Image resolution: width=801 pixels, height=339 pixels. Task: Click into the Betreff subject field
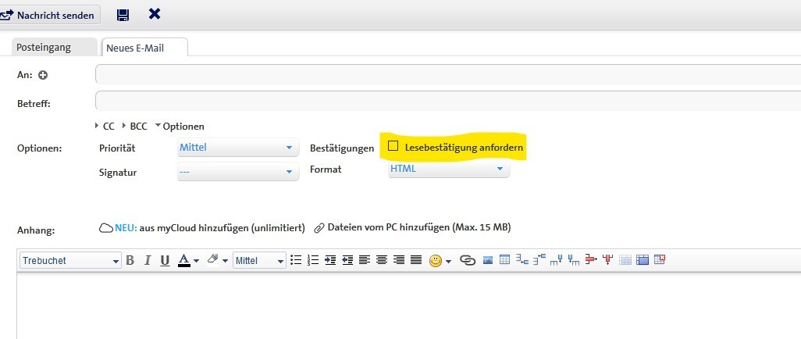pos(448,100)
